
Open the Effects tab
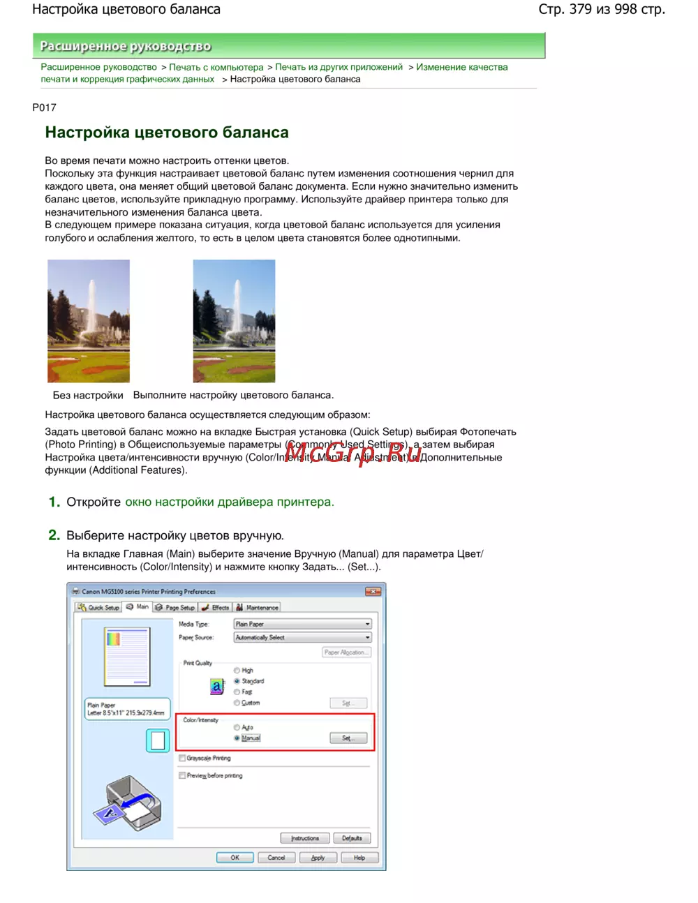click(x=216, y=607)
